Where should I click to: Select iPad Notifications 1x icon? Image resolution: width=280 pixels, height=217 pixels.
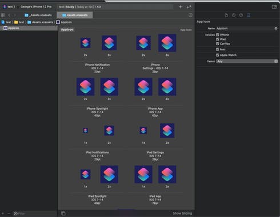pos(85,131)
